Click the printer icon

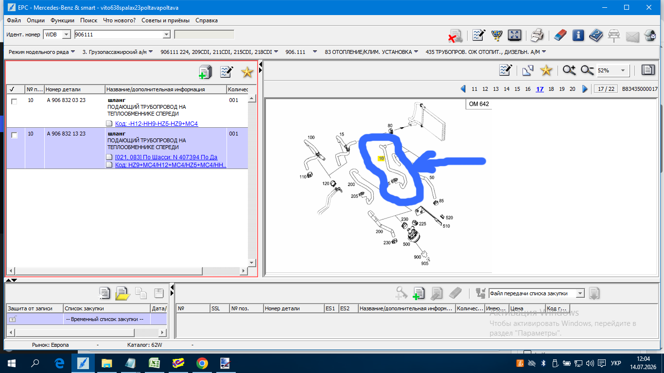[537, 35]
